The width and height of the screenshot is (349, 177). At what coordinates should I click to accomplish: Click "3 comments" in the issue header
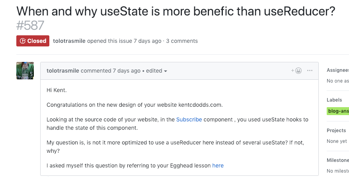[182, 41]
